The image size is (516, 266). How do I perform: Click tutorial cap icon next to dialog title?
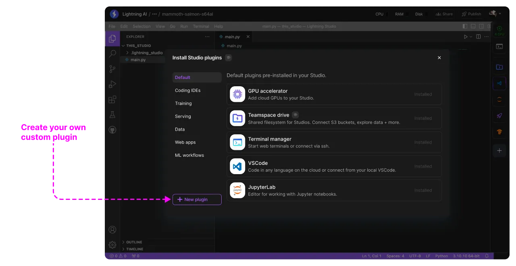[229, 58]
